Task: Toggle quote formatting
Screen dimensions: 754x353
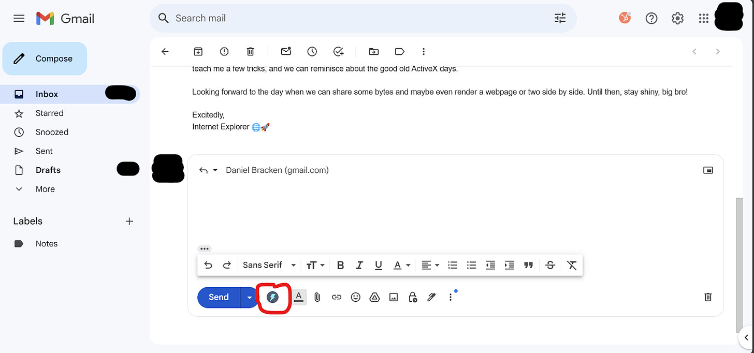Action: click(528, 265)
